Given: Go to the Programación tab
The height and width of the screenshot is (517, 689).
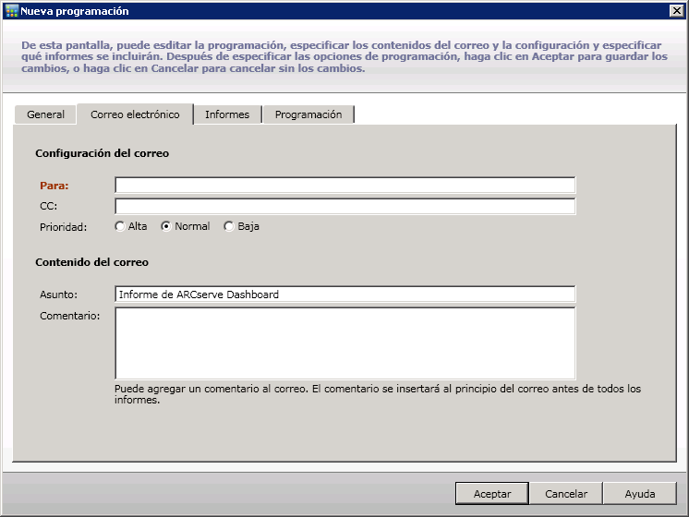Looking at the screenshot, I should [308, 114].
